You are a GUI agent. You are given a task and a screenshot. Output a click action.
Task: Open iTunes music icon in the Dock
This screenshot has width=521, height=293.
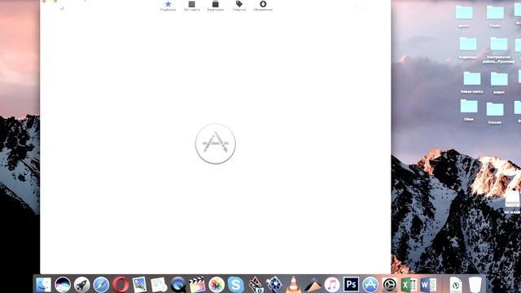tap(331, 285)
